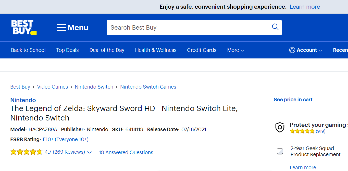348x171 pixels.
Task: Click the Account person icon
Action: coord(292,50)
